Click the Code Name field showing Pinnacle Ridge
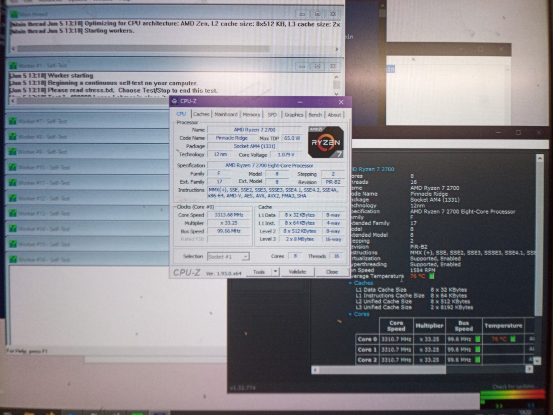The width and height of the screenshot is (553, 415). pyautogui.click(x=232, y=138)
